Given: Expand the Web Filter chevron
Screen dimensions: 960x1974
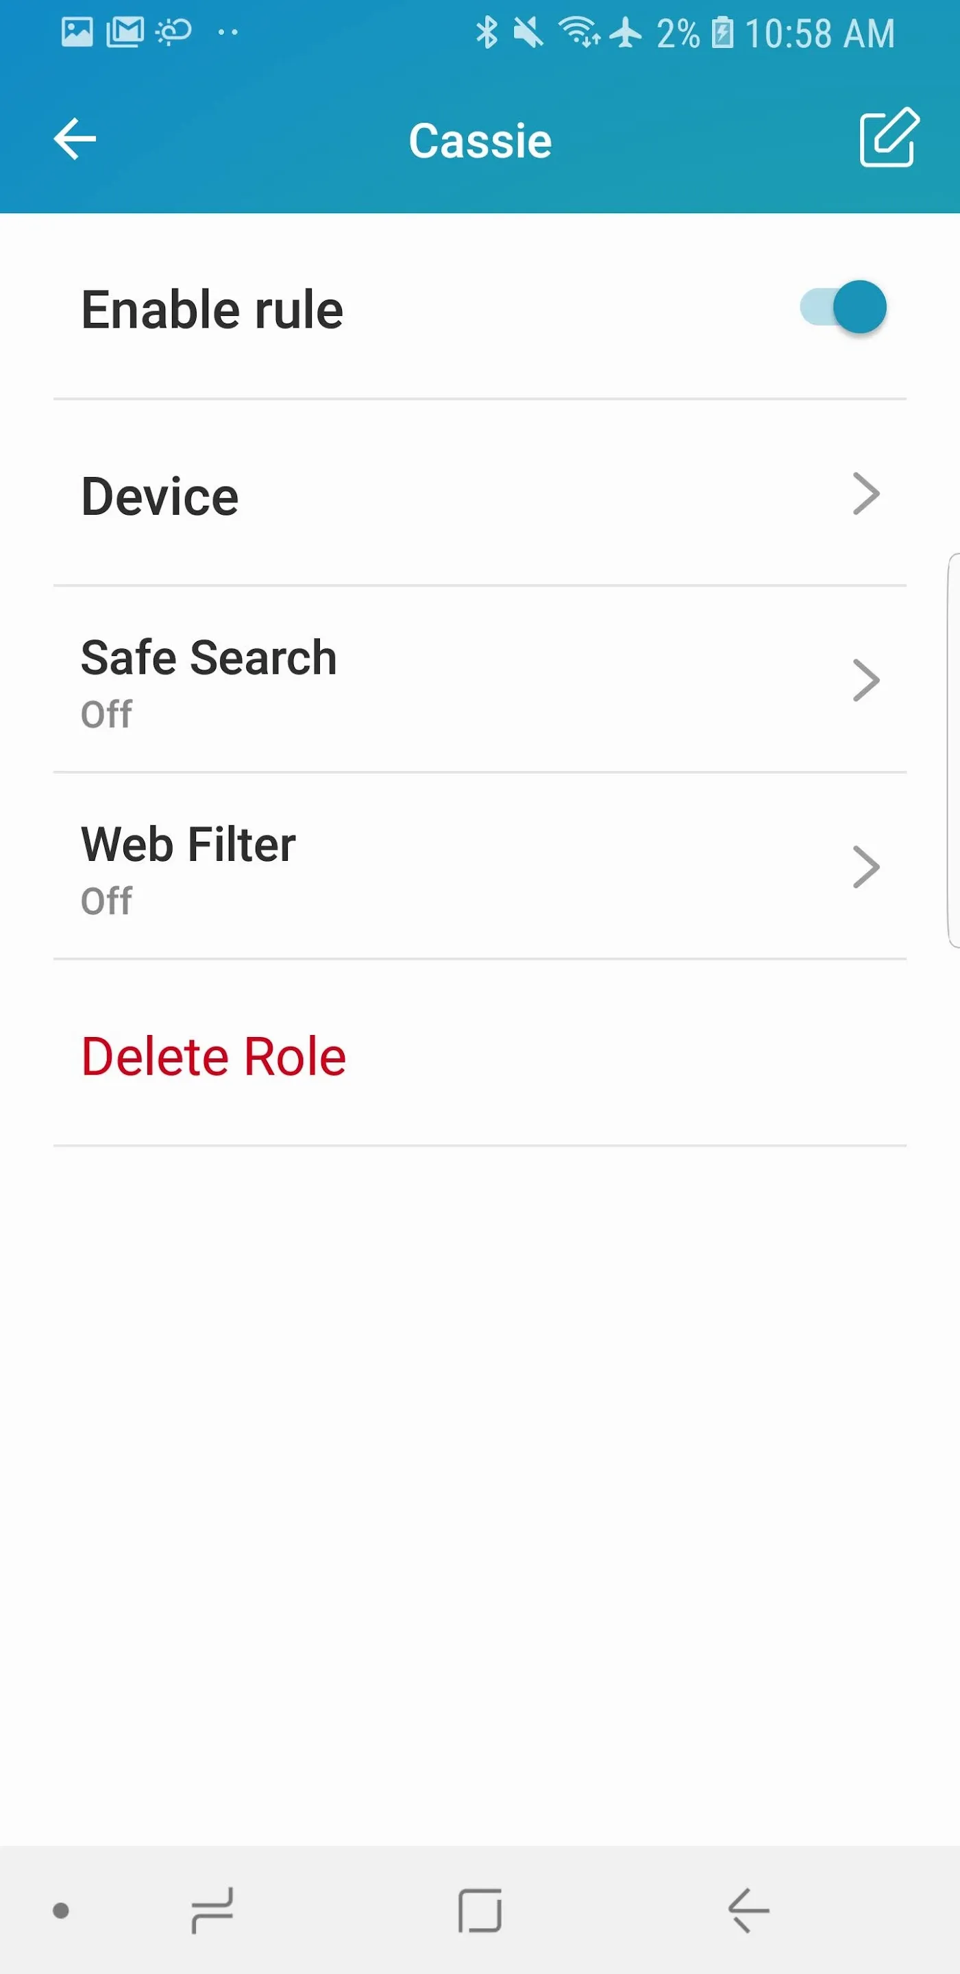Looking at the screenshot, I should [865, 868].
